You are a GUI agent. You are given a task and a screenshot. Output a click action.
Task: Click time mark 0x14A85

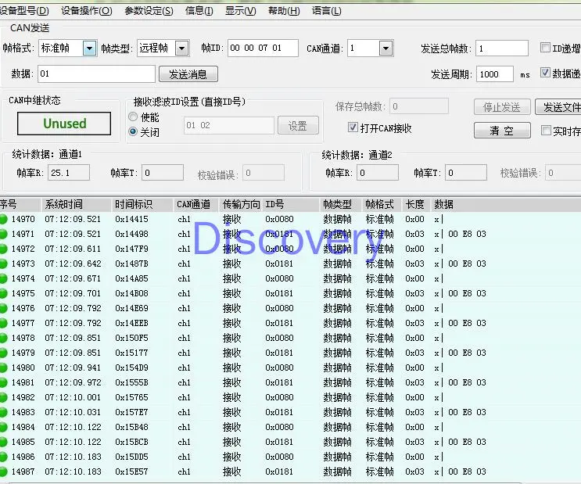[131, 278]
